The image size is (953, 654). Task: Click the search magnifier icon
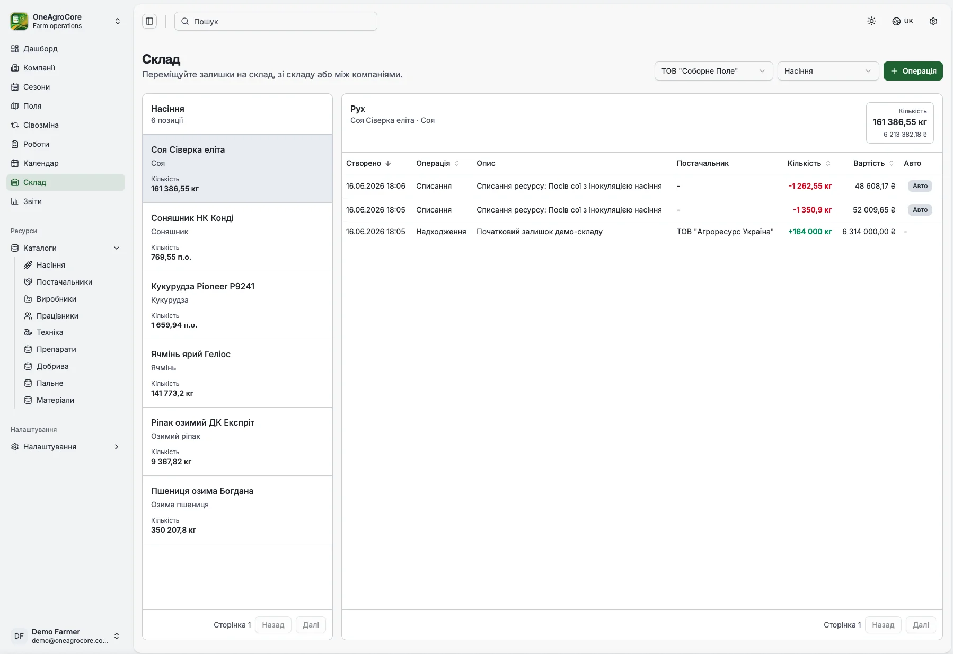[185, 22]
